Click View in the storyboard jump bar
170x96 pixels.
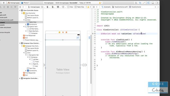pos(70,7)
